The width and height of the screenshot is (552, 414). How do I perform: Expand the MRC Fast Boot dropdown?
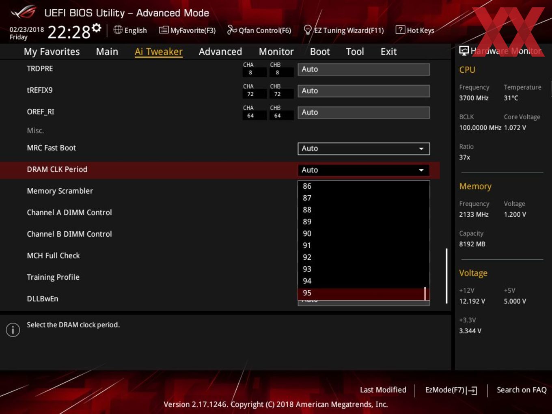pos(364,149)
